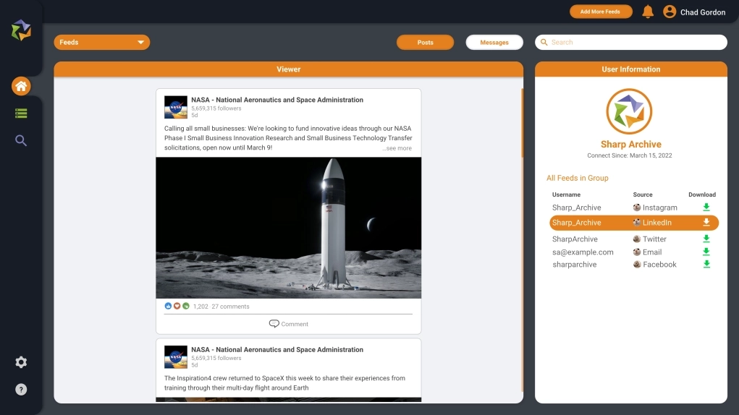
Task: Open the feeds list icon in sidebar
Action: pyautogui.click(x=21, y=114)
